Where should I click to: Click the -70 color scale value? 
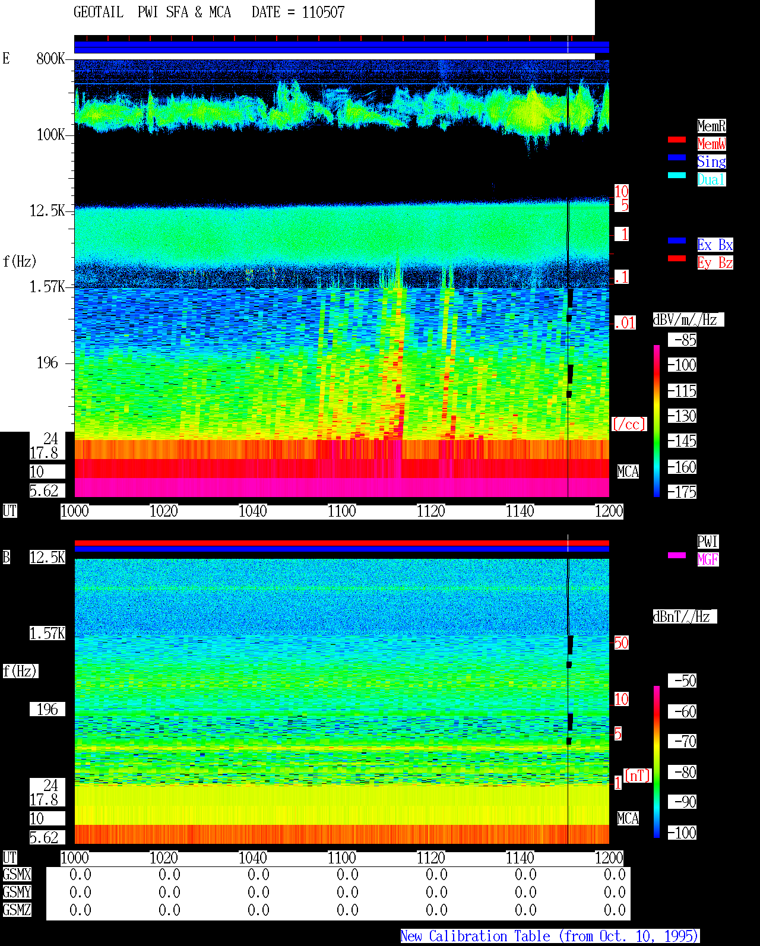682,741
